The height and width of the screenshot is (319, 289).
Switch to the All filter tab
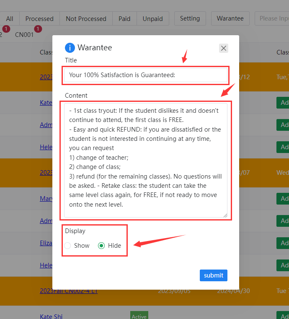[10, 18]
